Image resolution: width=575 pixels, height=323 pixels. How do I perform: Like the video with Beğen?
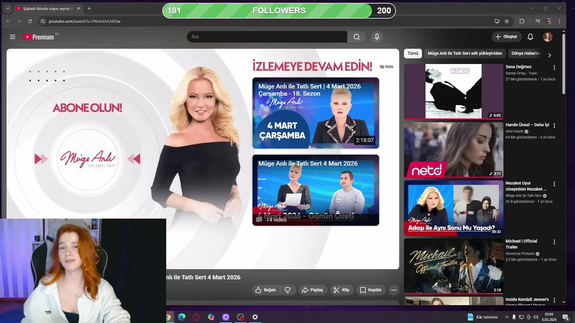265,290
